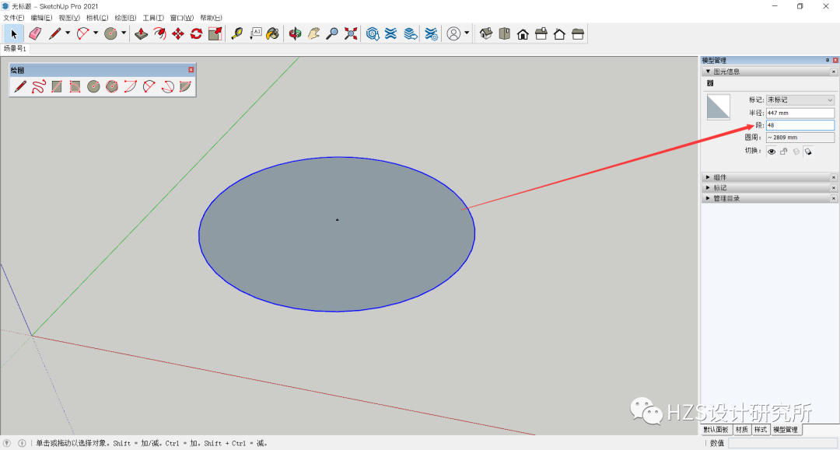
Task: Select the 场景号1 scene tab
Action: coord(16,48)
